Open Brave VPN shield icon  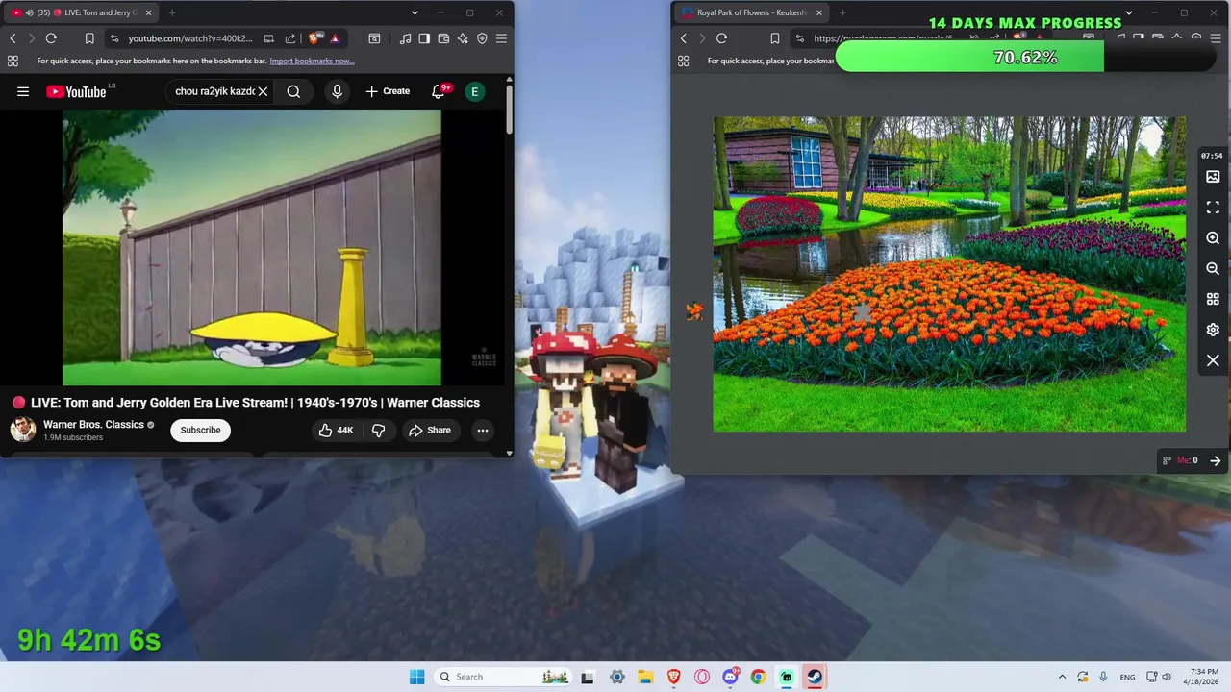(x=482, y=38)
